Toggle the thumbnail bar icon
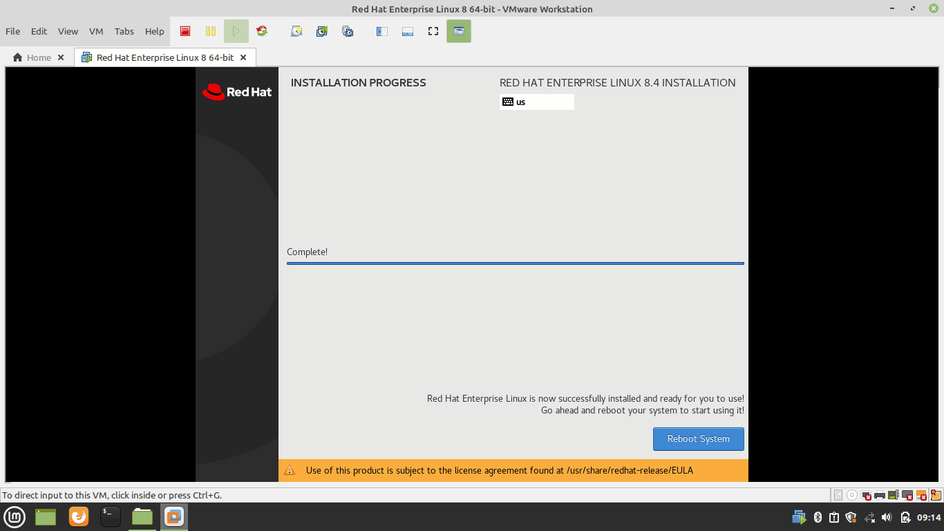944x531 pixels. coord(408,31)
